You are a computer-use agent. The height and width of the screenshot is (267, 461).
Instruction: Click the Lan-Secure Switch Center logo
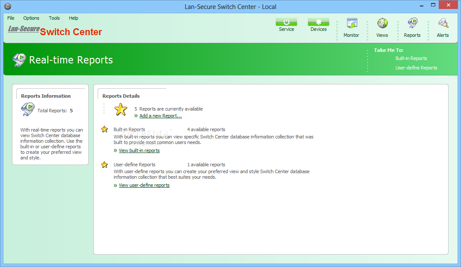click(x=55, y=30)
